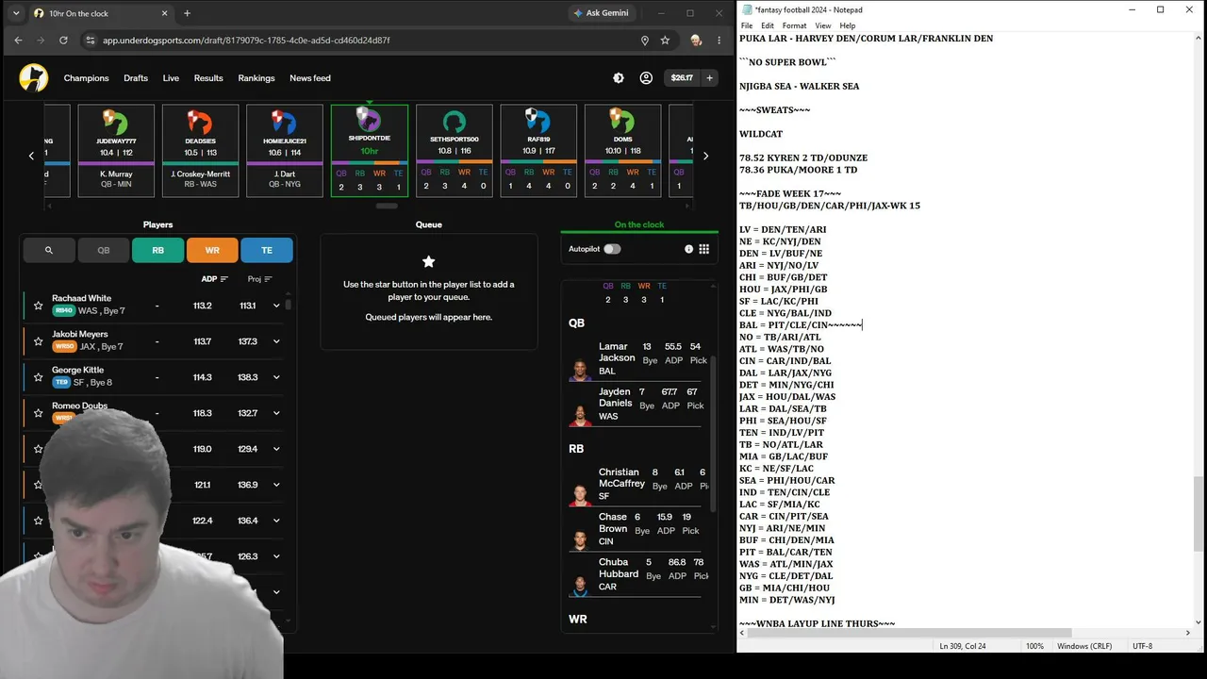
Task: Open Notepad's Edit menu
Action: [768, 25]
